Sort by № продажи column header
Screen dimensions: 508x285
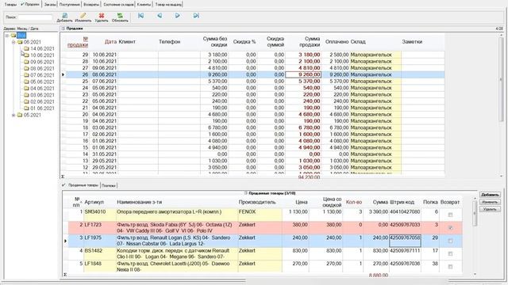coord(78,42)
